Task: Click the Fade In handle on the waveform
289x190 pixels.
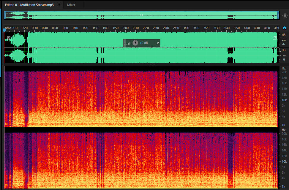Action: [x=9, y=38]
